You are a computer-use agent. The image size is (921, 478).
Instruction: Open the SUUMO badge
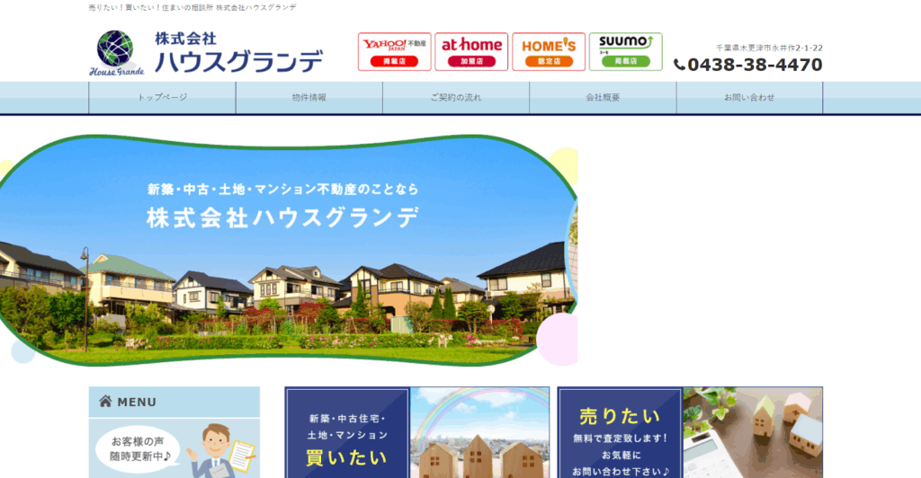[x=625, y=51]
